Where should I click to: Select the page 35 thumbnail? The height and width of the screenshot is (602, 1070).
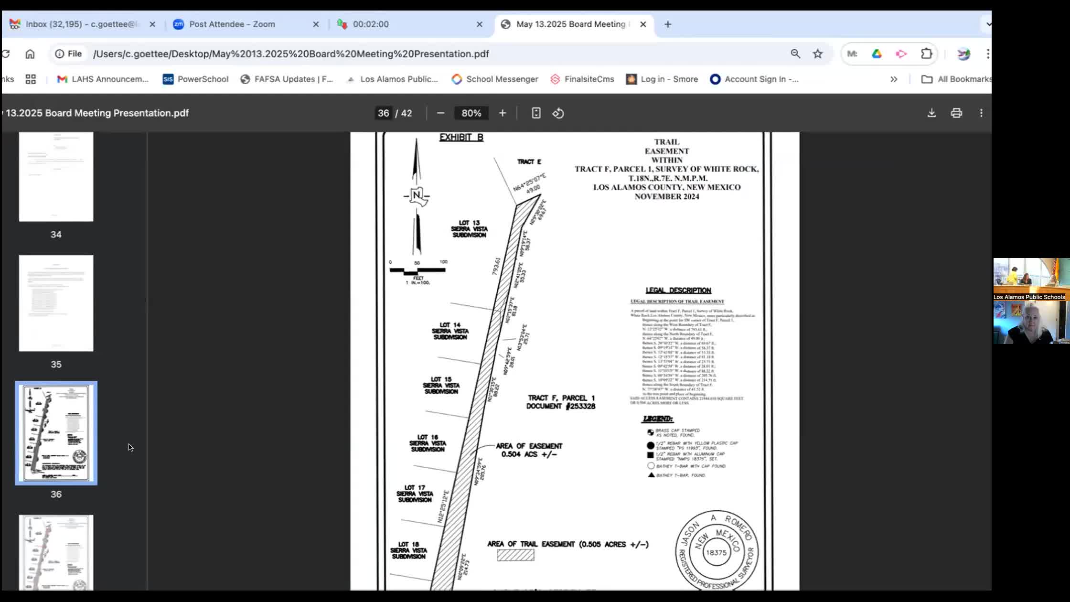tap(56, 303)
